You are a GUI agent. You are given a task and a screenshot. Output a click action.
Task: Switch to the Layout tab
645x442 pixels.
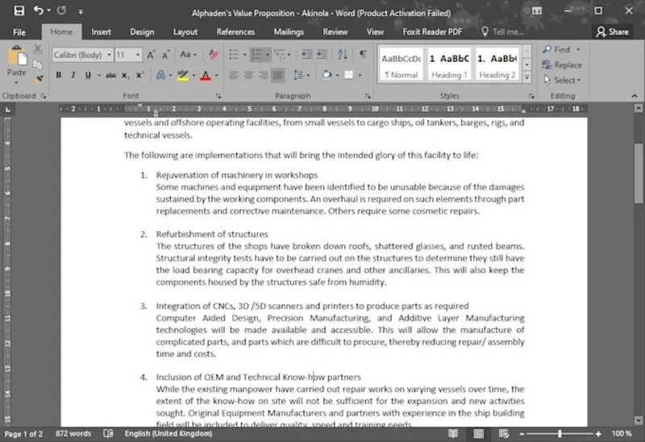pyautogui.click(x=185, y=31)
